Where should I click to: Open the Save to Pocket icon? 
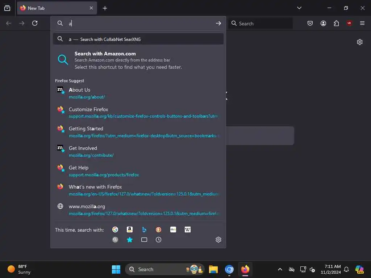310,23
